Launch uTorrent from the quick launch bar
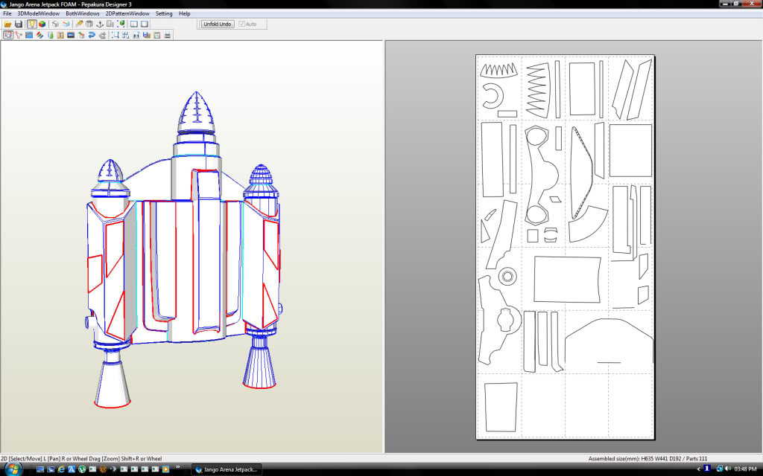This screenshot has width=763, height=476. (x=82, y=469)
